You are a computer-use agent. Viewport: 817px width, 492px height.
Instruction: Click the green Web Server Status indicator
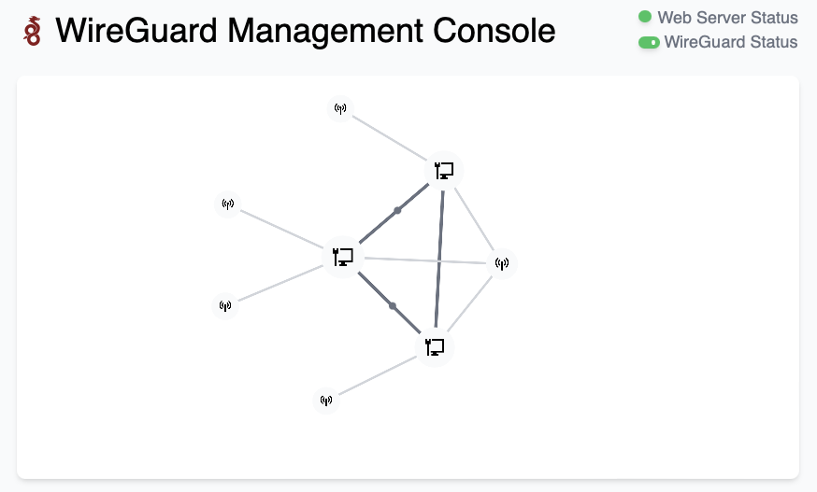point(645,17)
